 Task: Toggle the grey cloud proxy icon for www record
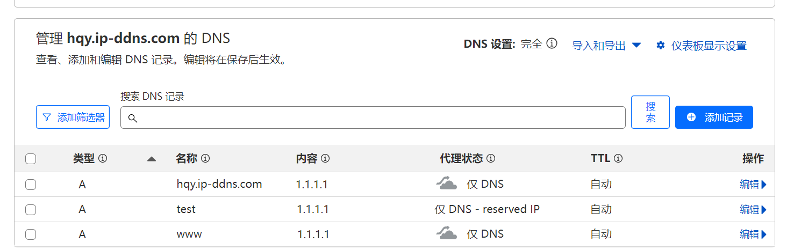pyautogui.click(x=447, y=233)
